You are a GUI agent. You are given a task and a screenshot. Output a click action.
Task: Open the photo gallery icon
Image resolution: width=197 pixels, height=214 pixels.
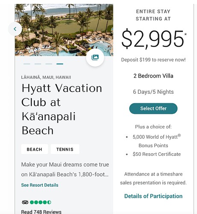95,57
